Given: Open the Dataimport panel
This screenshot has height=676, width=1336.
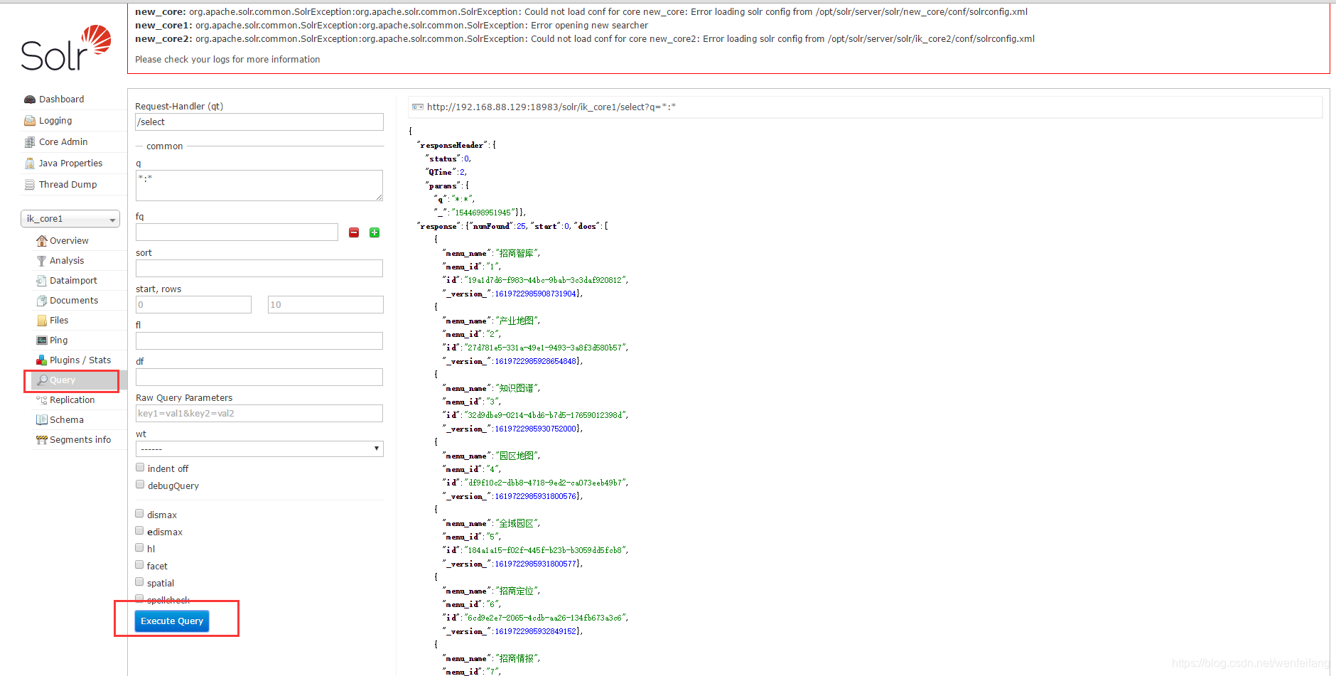Looking at the screenshot, I should point(73,280).
